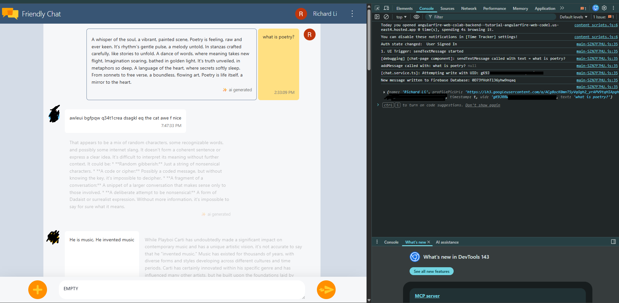
Task: Click the Friendly Chat logo icon
Action: (x=10, y=13)
